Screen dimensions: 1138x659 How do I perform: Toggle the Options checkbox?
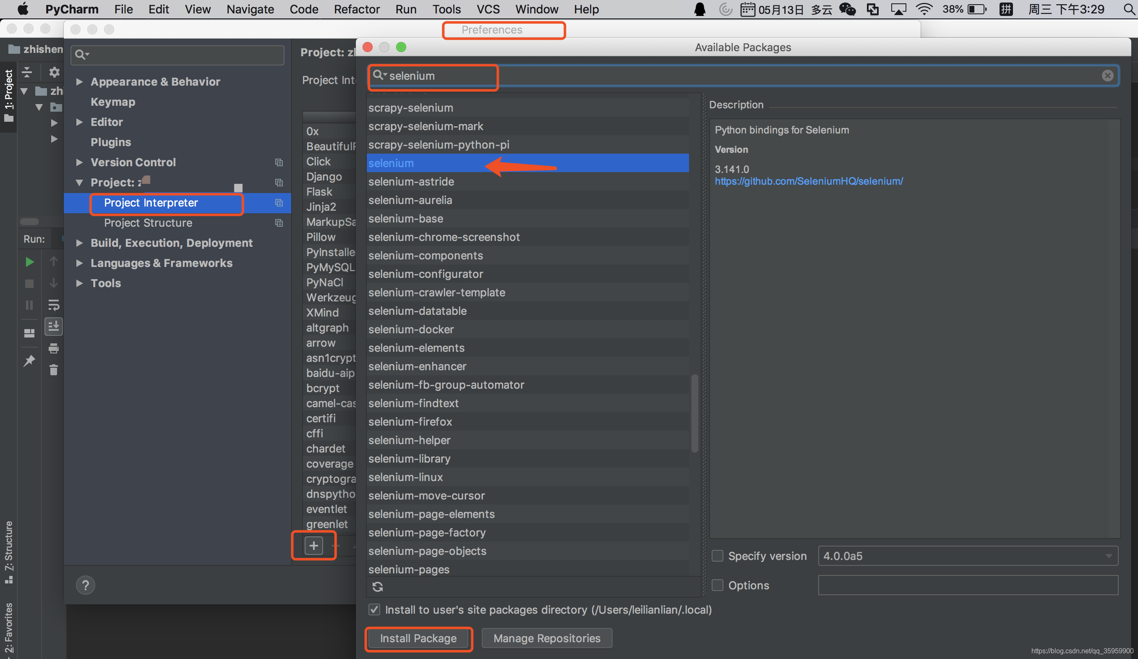coord(717,585)
